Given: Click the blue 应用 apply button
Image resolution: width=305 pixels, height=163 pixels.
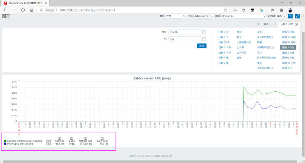Looking at the screenshot, I should (202, 46).
